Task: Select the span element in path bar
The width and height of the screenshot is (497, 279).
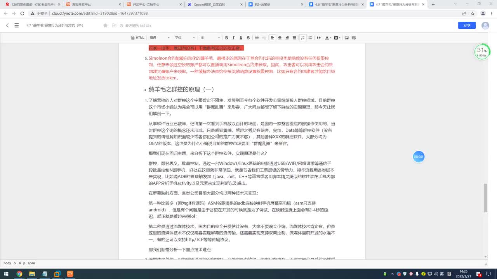Action: 31,263
